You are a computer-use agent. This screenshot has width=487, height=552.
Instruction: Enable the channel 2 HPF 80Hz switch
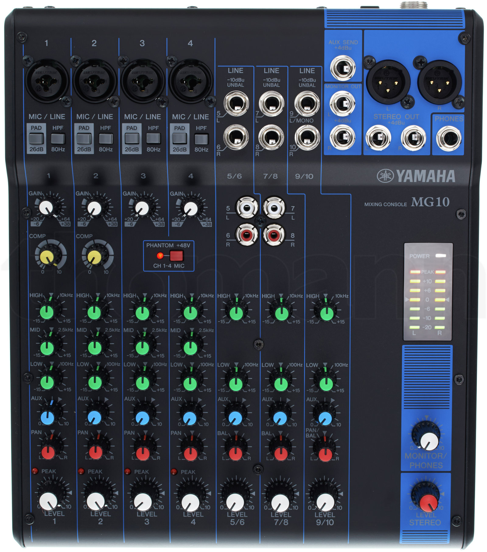point(106,139)
